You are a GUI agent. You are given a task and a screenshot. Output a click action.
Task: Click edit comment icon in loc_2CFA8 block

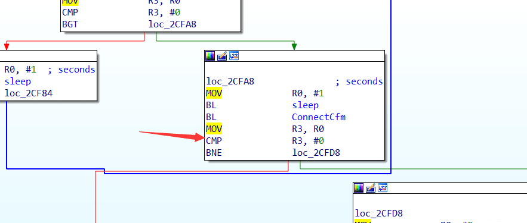[222, 56]
